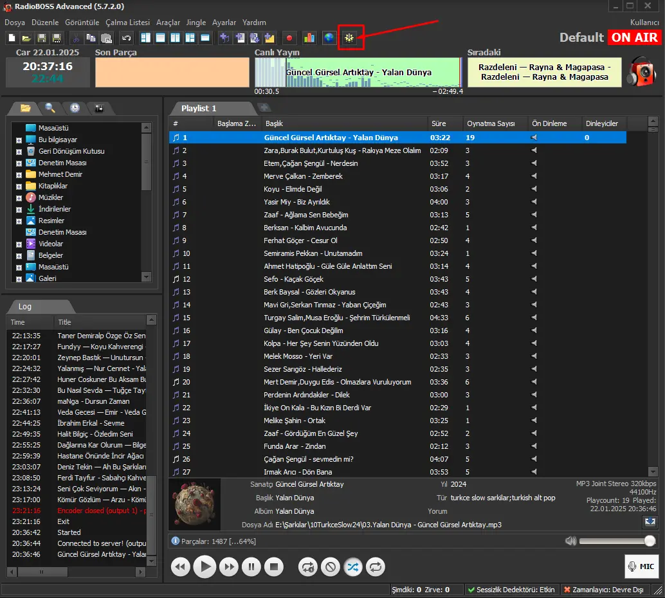The height and width of the screenshot is (598, 665).
Task: Stop playback
Action: pyautogui.click(x=274, y=566)
